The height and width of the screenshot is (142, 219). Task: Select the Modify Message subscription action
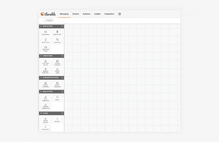[x=57, y=84]
